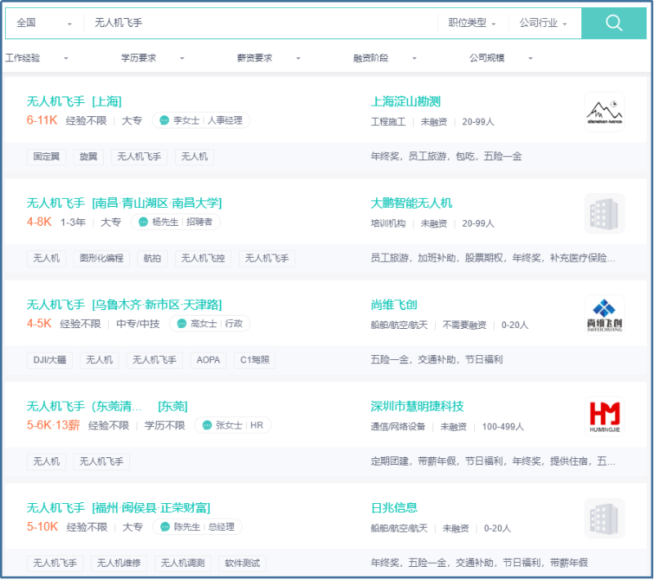The image size is (654, 580).
Task: Contact 李女士 人事经理 chat button
Action: [200, 120]
